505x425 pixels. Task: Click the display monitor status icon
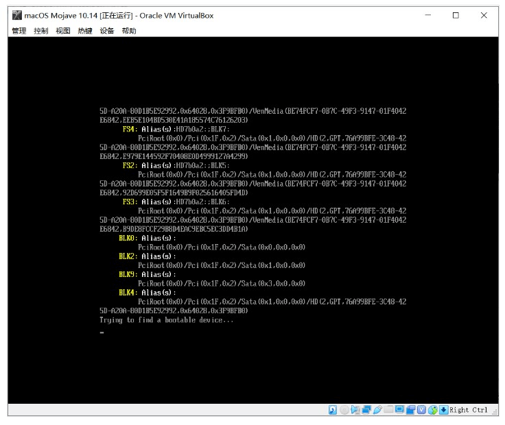tap(399, 410)
